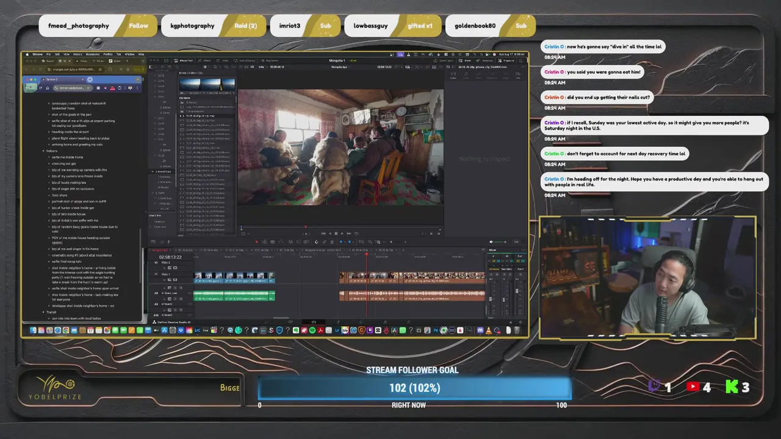This screenshot has height=439, width=781.
Task: Select the Blade edit tool
Action: coord(273,242)
